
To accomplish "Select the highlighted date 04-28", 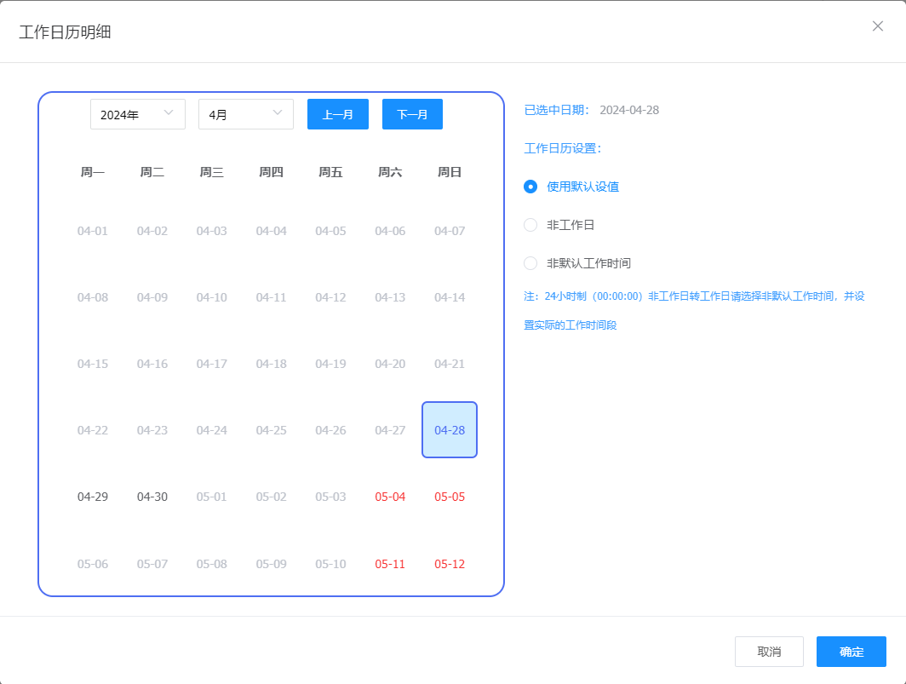I will [450, 430].
